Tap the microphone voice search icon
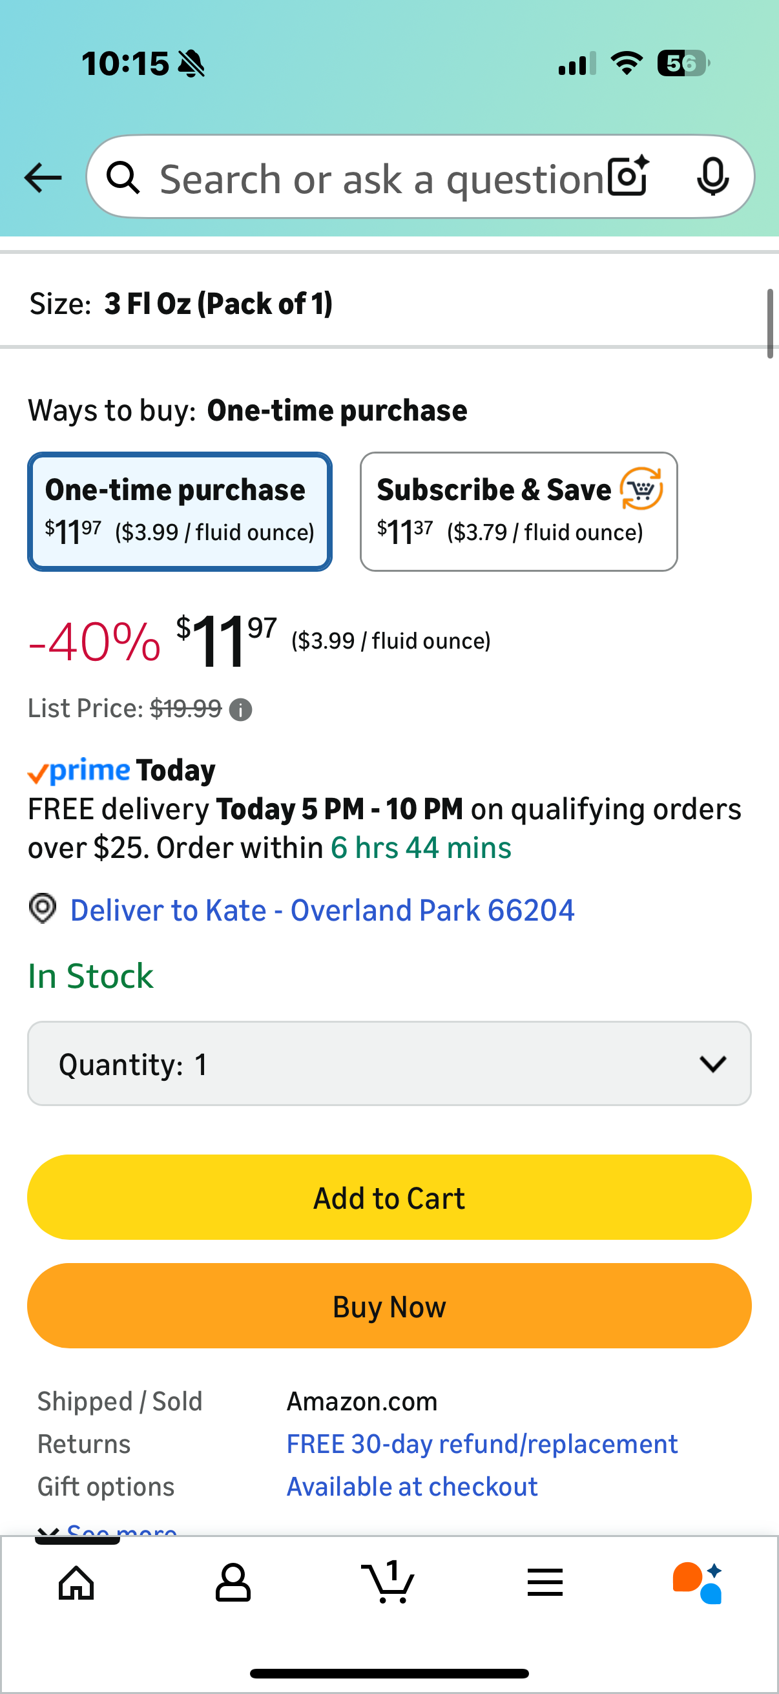 point(712,176)
